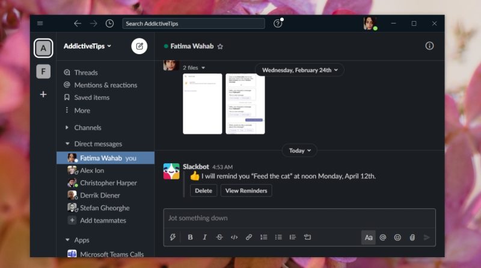Open the second file thumbnail
This screenshot has height=268, width=481.
[x=245, y=104]
